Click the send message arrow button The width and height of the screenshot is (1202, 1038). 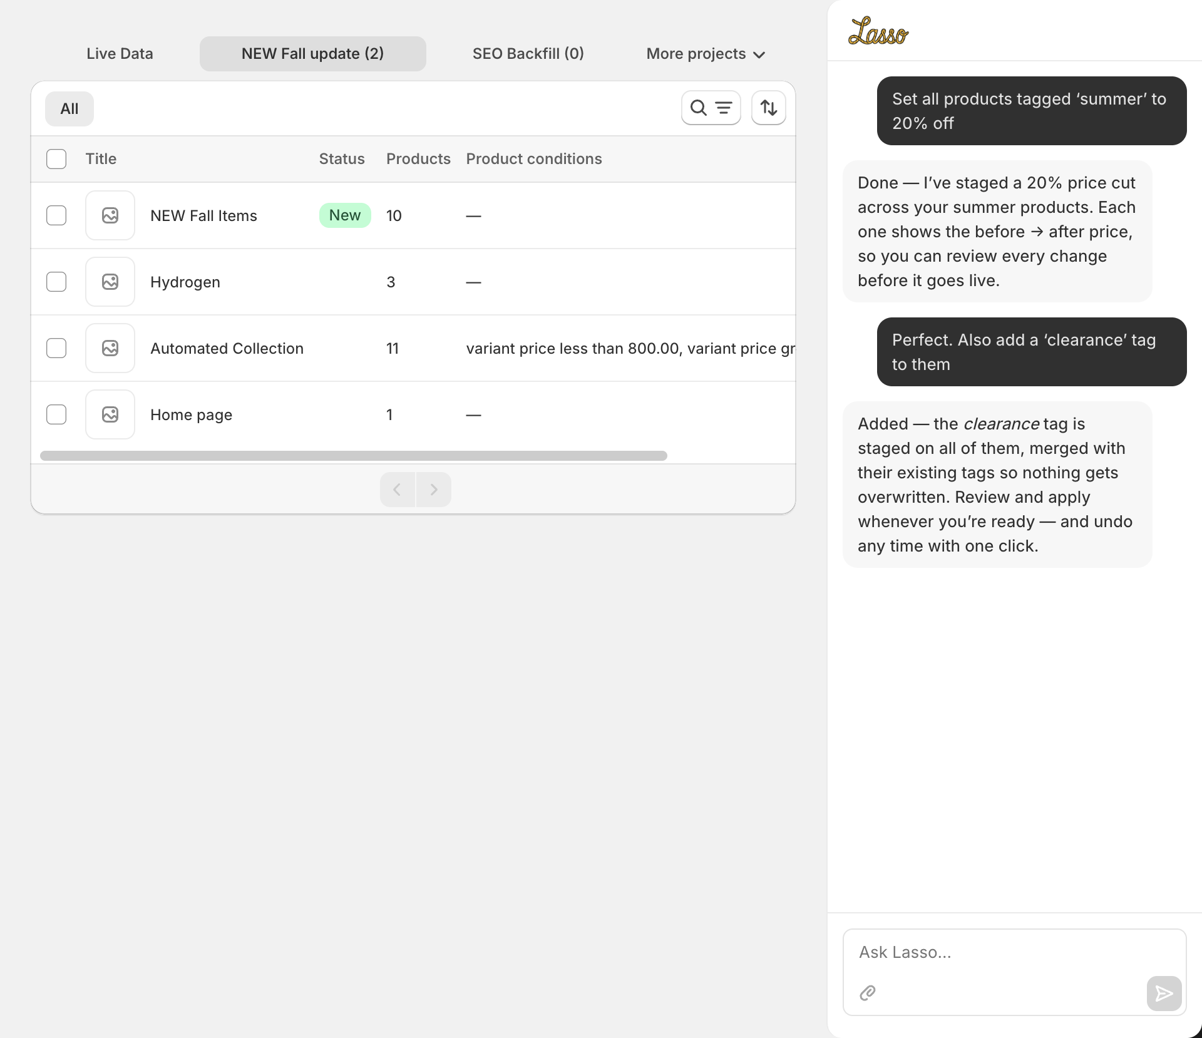click(x=1164, y=993)
